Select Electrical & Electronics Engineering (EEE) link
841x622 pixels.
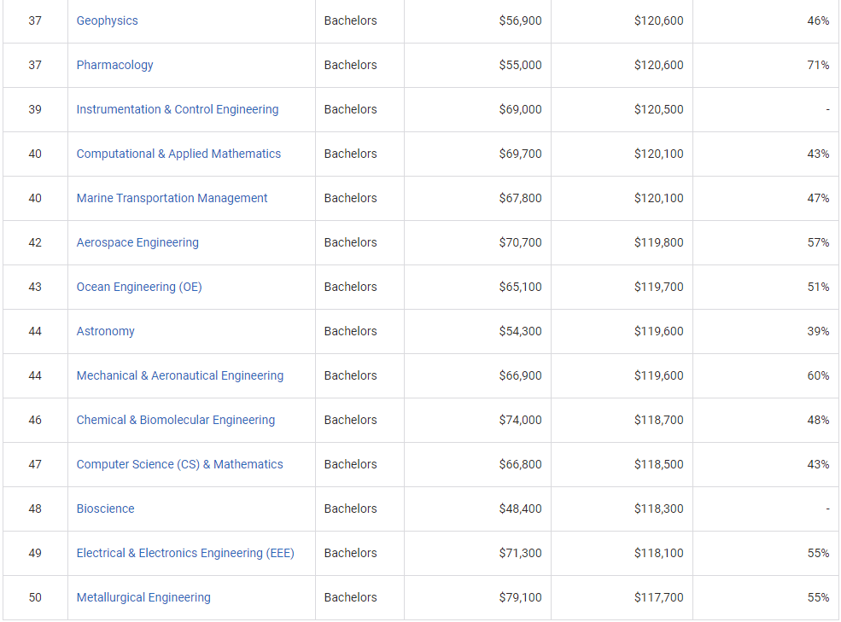(x=185, y=554)
